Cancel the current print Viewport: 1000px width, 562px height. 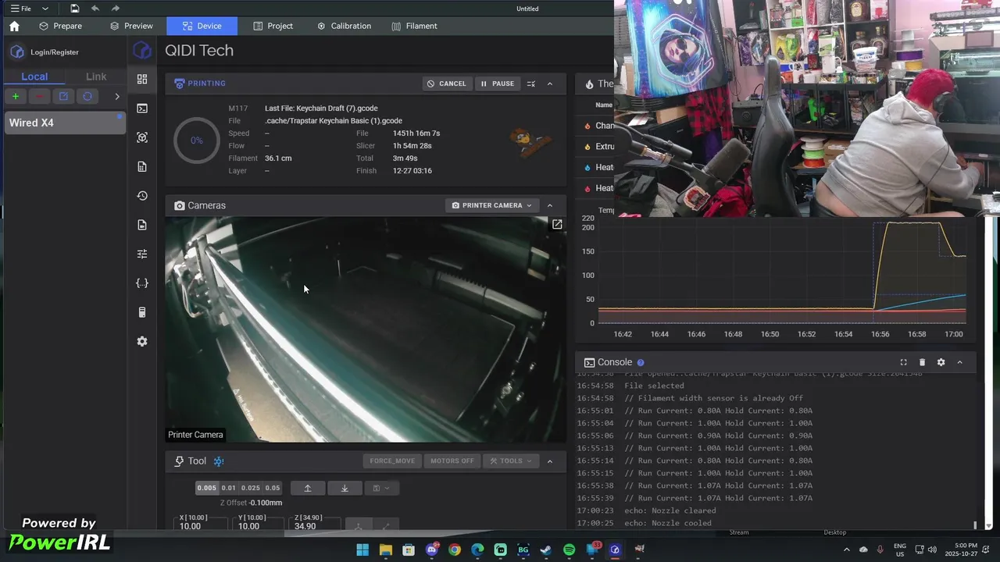click(447, 84)
